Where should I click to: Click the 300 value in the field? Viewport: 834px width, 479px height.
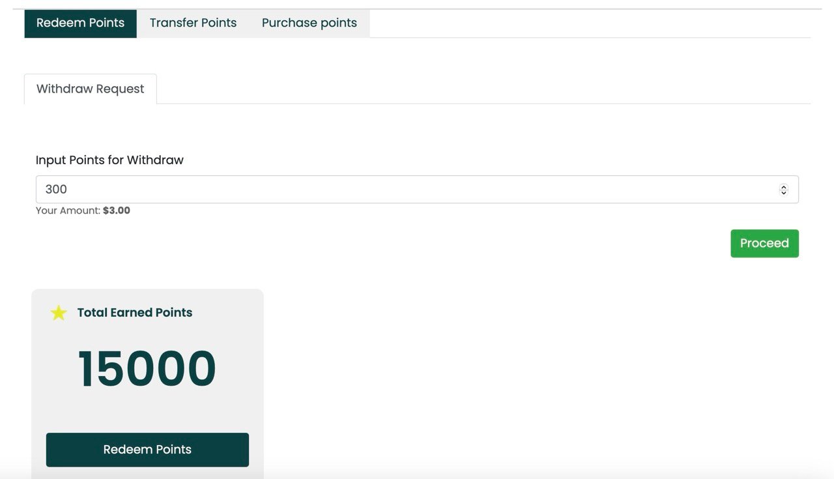(56, 190)
